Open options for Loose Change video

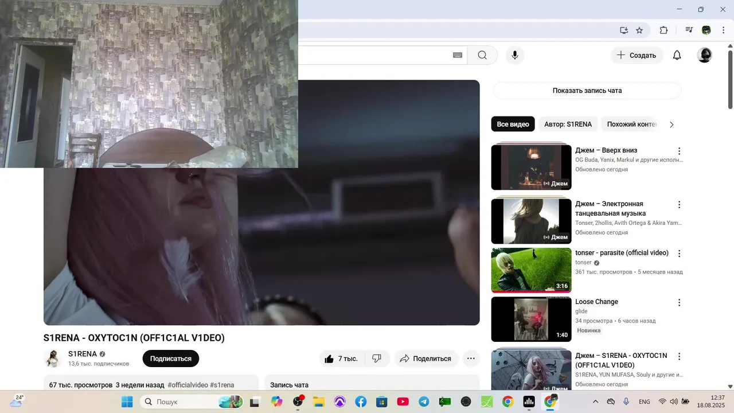tap(679, 302)
